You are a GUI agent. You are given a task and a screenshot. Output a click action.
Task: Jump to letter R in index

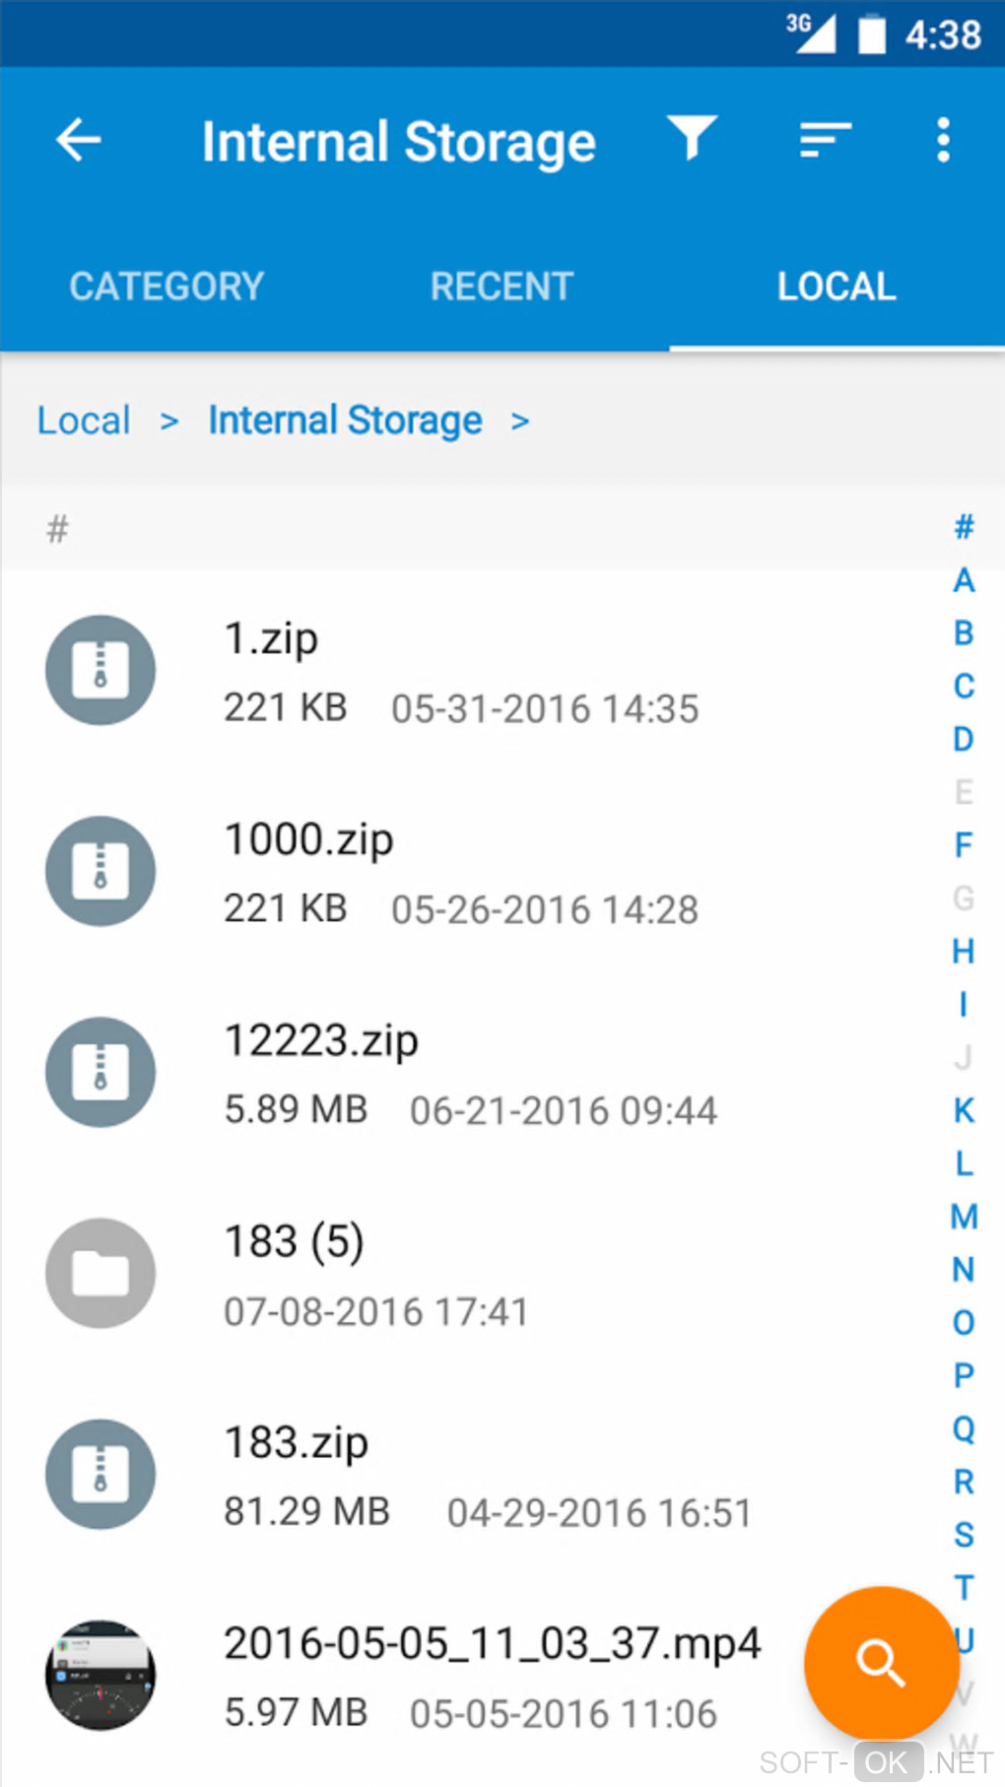(x=964, y=1482)
